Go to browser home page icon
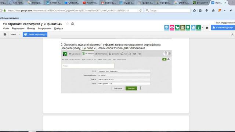 tap(213, 11)
